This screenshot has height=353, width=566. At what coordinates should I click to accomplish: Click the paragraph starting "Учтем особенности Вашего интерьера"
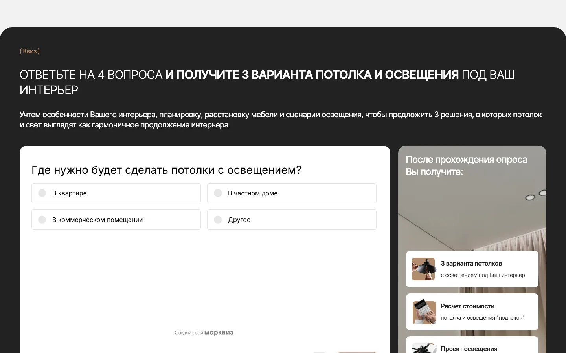pos(281,120)
